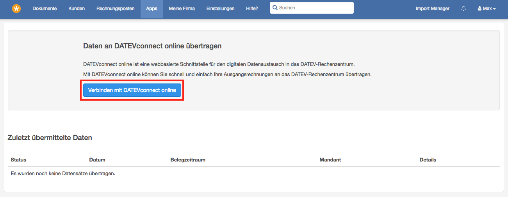Image resolution: width=508 pixels, height=197 pixels.
Task: Open the Import Manager link
Action: click(432, 9)
